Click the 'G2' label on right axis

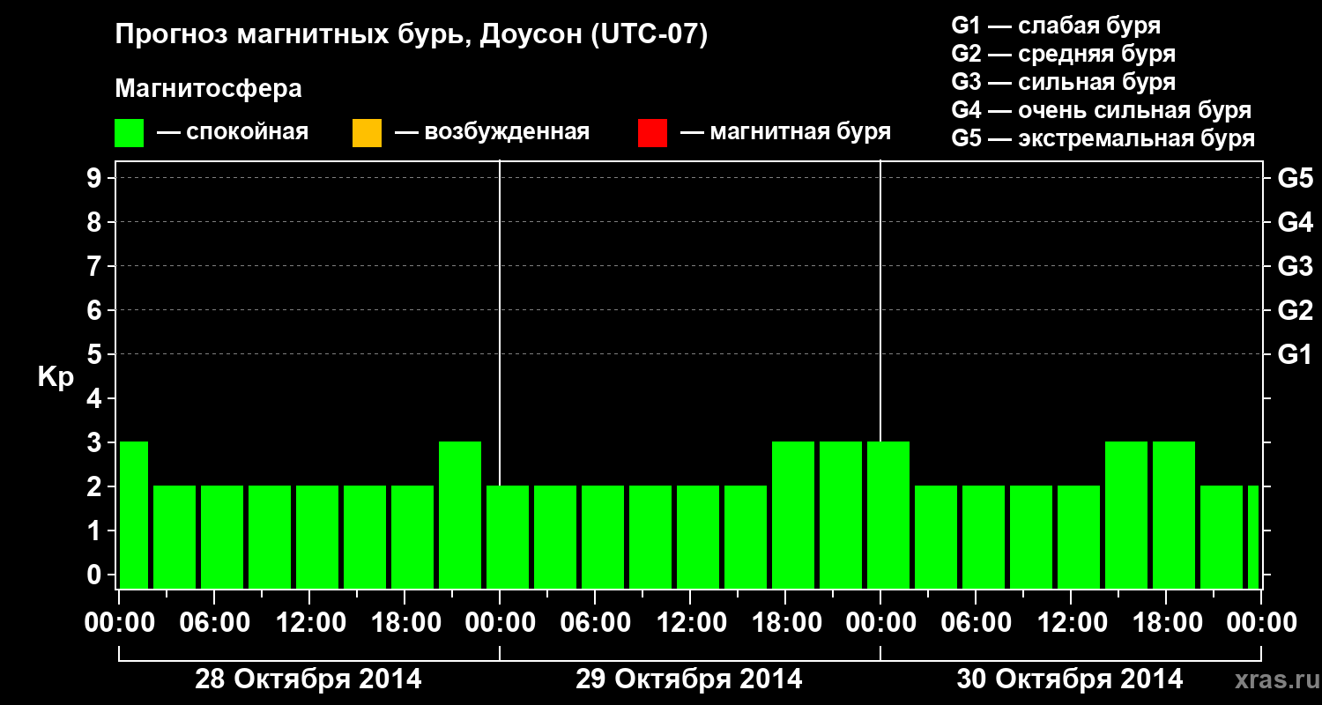[1295, 310]
